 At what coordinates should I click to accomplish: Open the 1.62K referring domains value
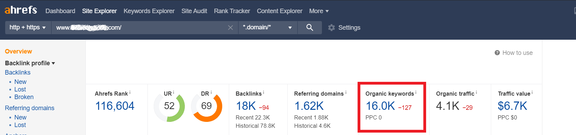(x=309, y=106)
